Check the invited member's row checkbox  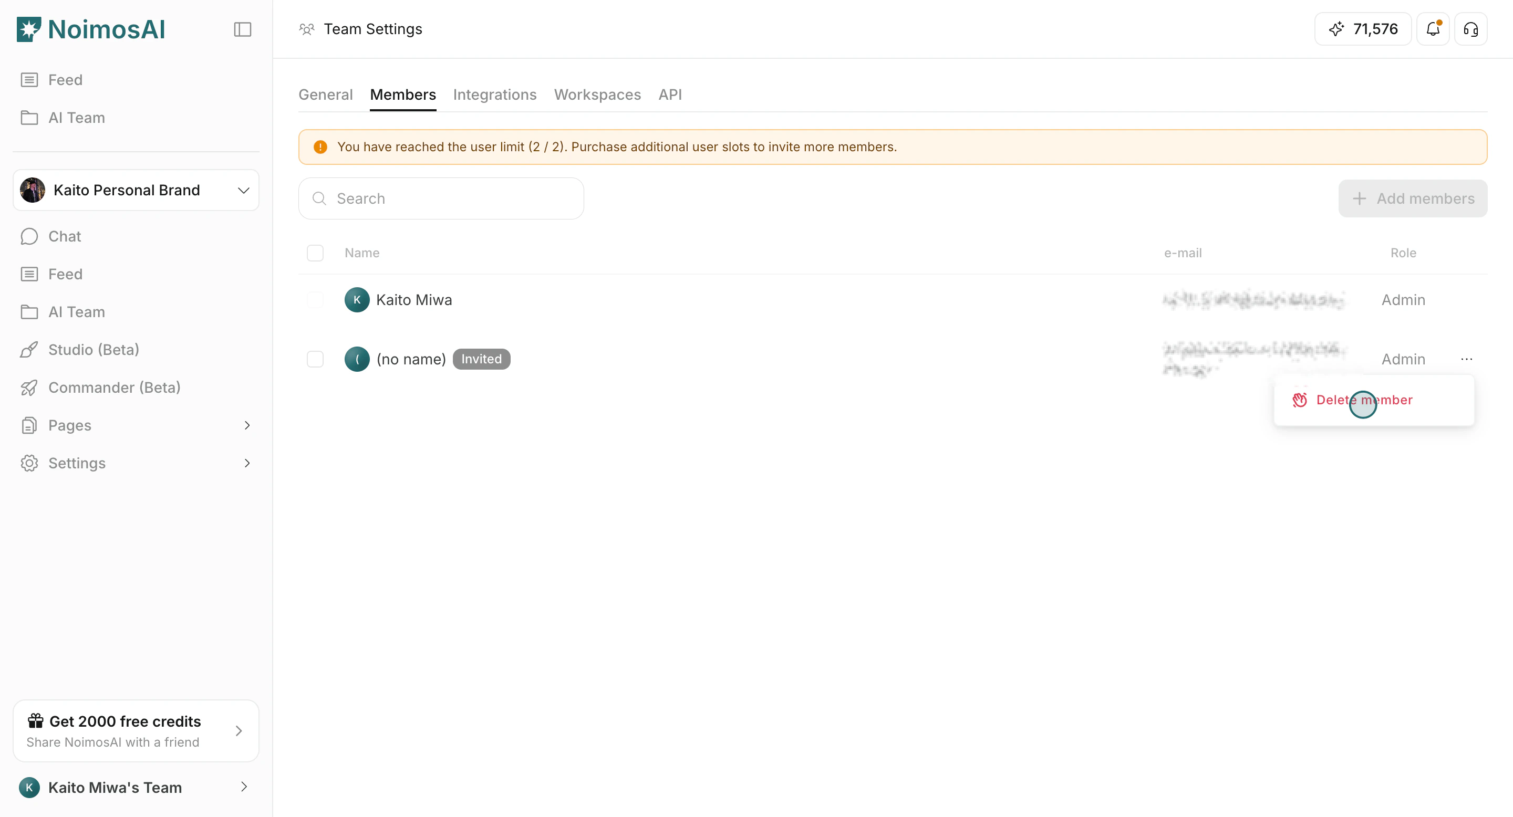[x=315, y=359]
